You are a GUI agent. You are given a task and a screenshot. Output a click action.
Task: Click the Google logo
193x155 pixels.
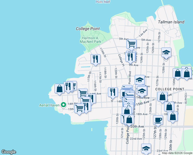(9, 152)
